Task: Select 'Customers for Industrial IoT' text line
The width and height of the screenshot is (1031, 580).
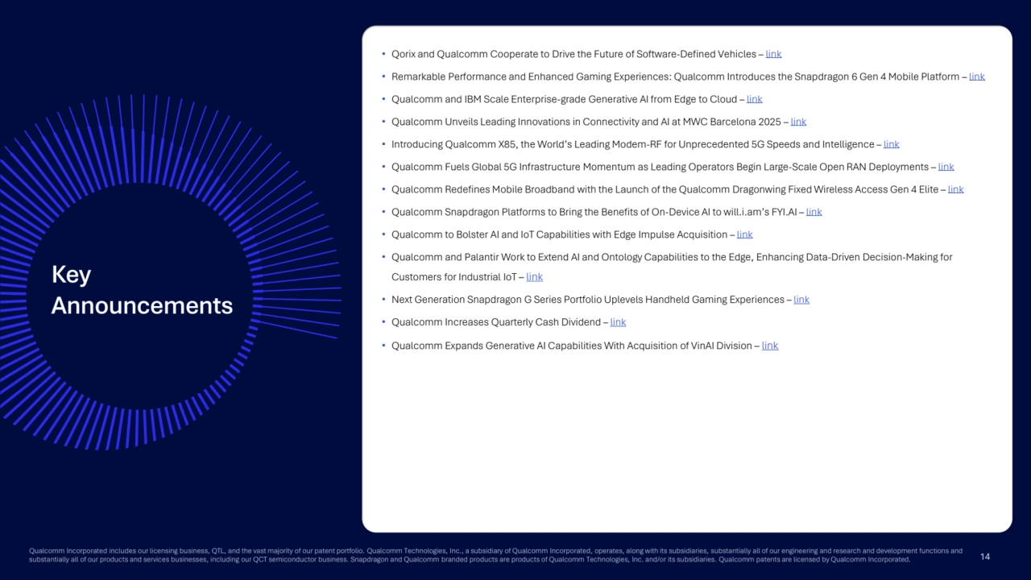Action: pyautogui.click(x=453, y=277)
